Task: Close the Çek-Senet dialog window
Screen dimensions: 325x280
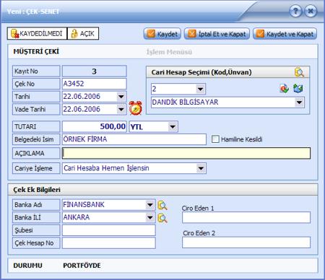Action: point(311,11)
